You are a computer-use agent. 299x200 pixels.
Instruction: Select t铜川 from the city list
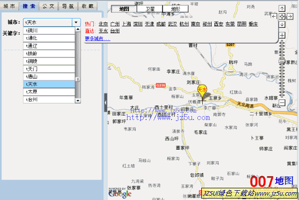point(49,30)
